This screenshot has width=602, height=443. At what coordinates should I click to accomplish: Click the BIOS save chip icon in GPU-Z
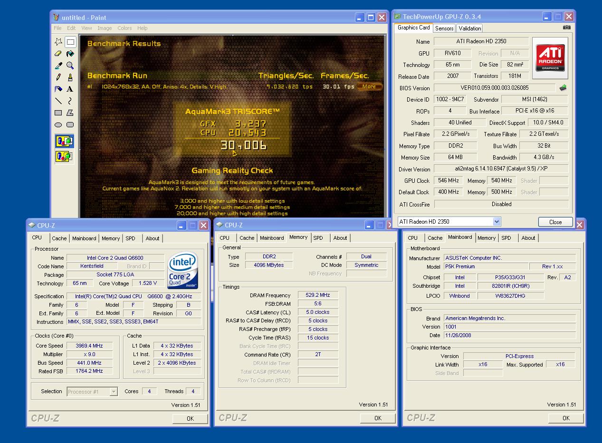pos(563,88)
